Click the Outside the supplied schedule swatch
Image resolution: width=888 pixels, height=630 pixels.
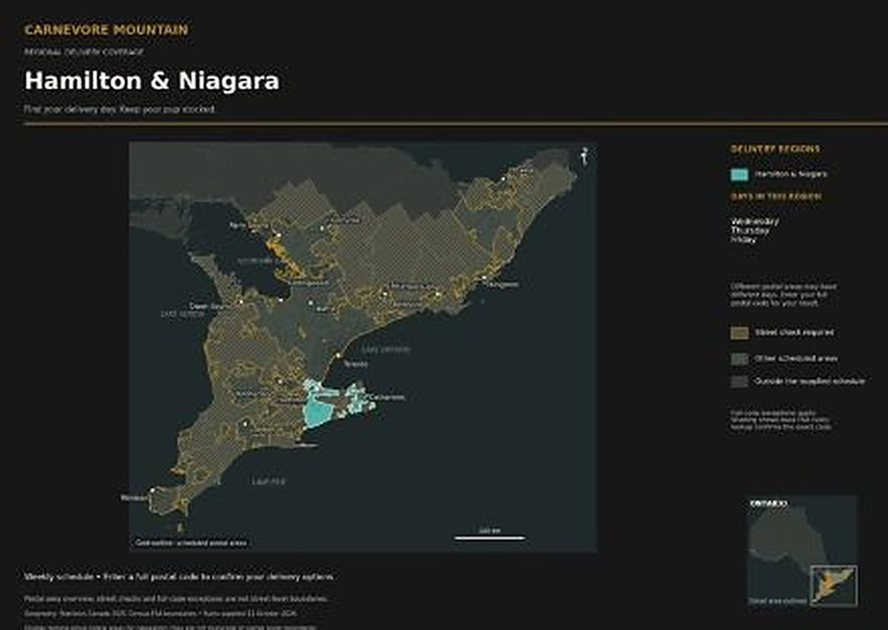pyautogui.click(x=739, y=382)
